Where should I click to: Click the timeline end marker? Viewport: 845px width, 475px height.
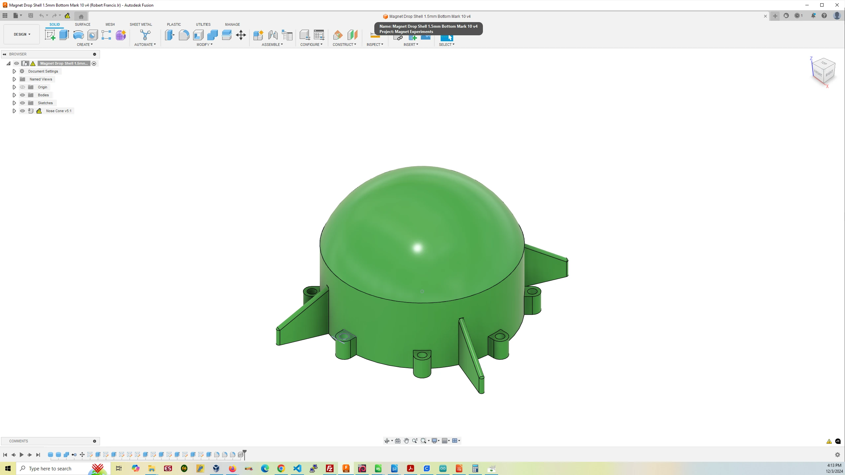point(245,454)
